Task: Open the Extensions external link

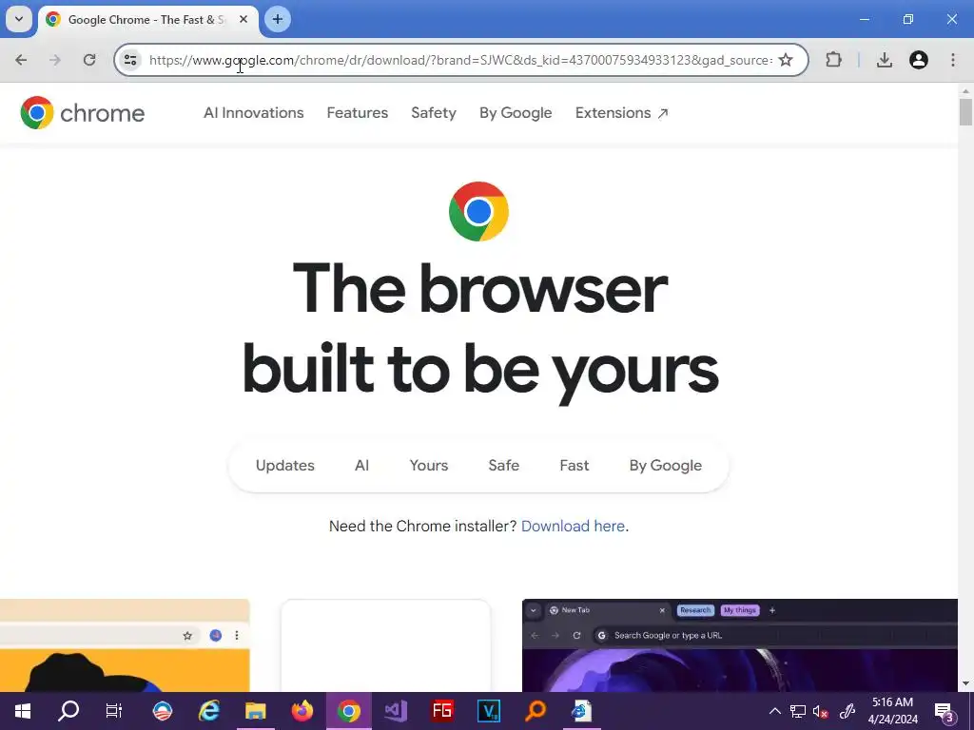Action: [x=621, y=113]
